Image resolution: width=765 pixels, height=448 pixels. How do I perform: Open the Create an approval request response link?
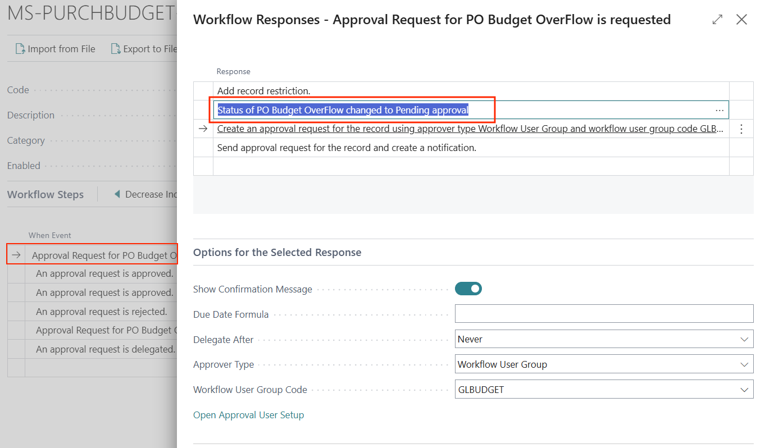(x=470, y=129)
